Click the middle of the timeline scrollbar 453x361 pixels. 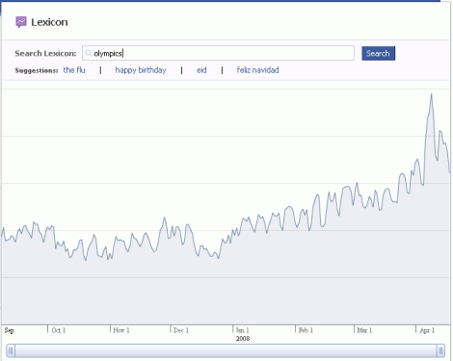point(226,350)
